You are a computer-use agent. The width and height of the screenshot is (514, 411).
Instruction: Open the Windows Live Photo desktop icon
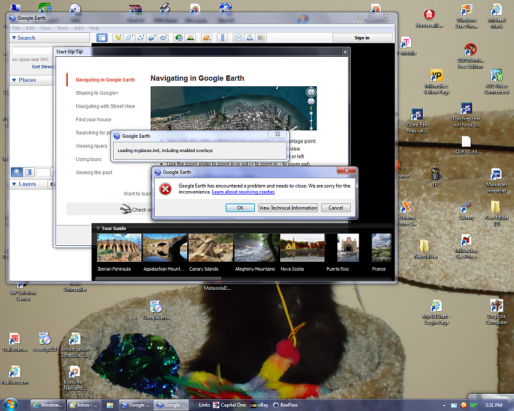[466, 16]
